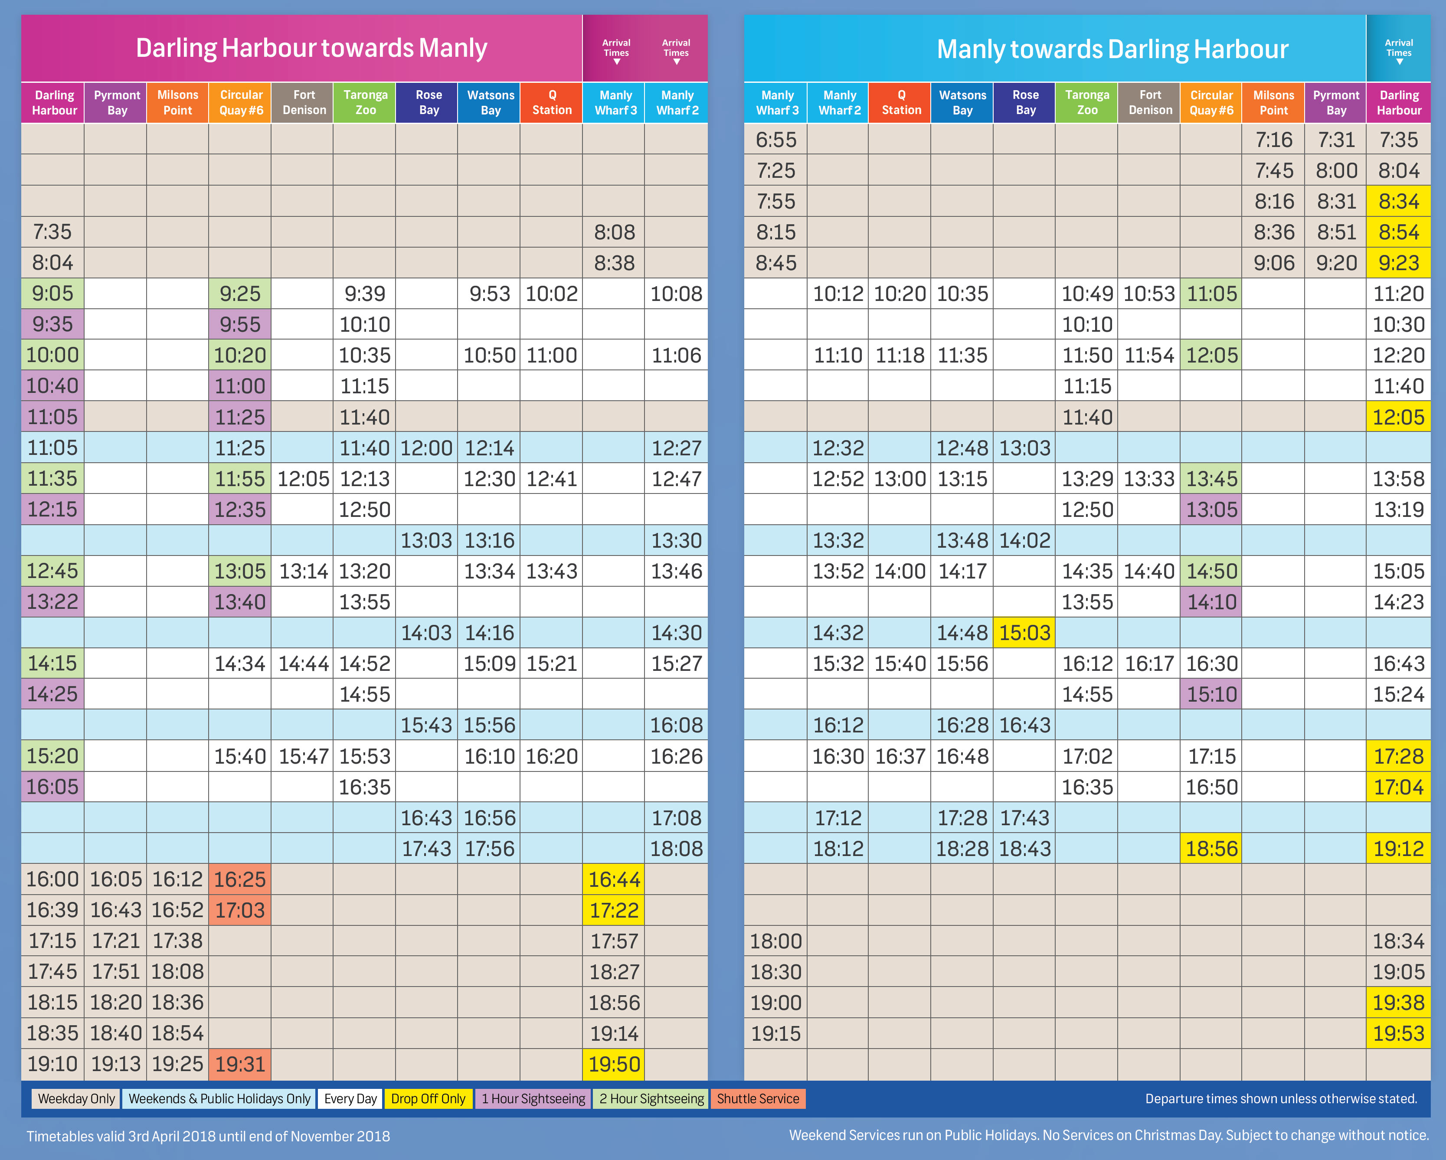The height and width of the screenshot is (1160, 1446).
Task: Click the purple 9:55 Circular Quay time
Action: (240, 324)
